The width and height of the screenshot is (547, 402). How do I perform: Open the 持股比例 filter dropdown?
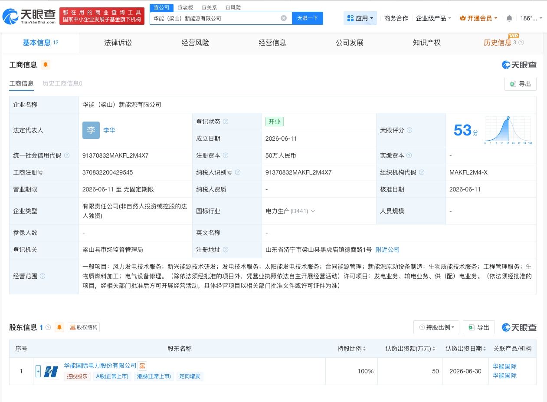(436, 327)
